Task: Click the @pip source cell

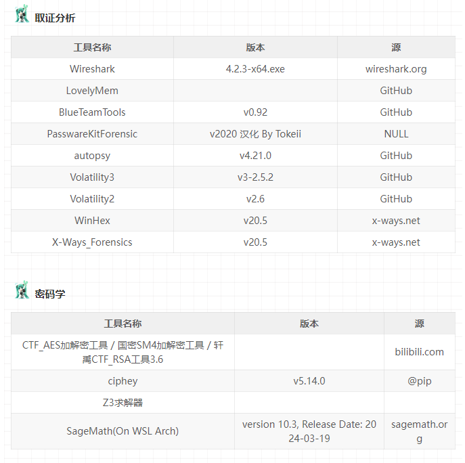Action: [419, 381]
